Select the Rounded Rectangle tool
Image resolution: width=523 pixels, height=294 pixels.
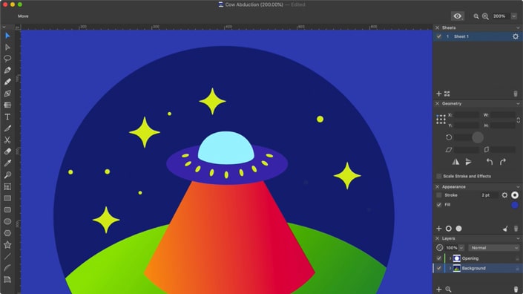point(7,210)
